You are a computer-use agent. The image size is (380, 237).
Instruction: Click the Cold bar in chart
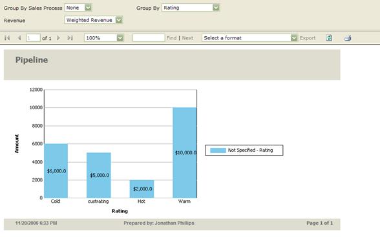tap(56, 171)
